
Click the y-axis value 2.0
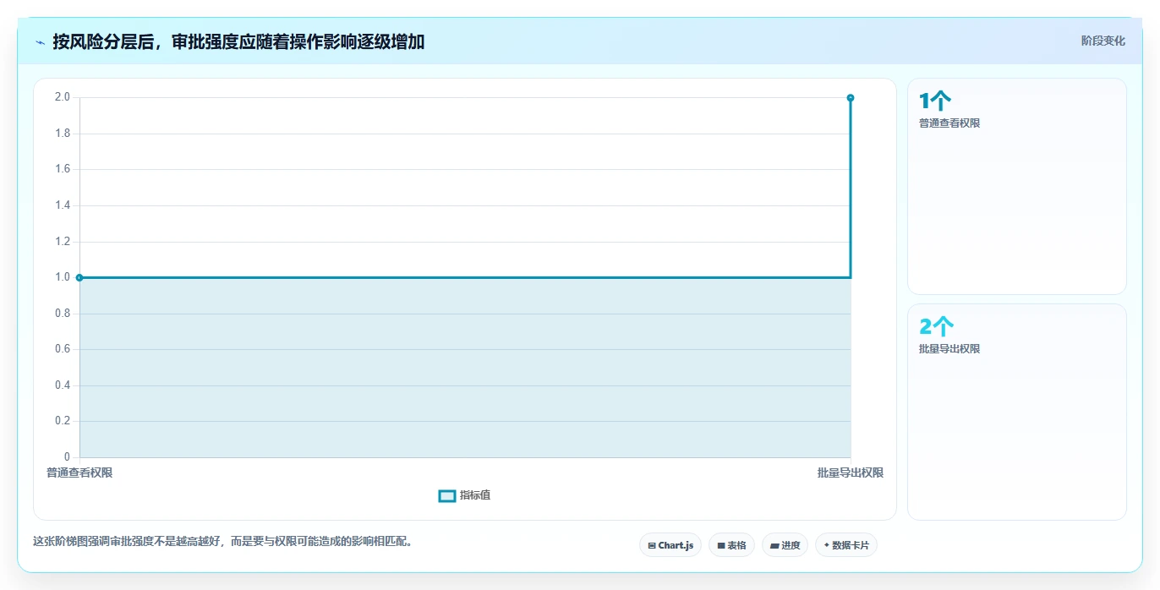coord(63,97)
